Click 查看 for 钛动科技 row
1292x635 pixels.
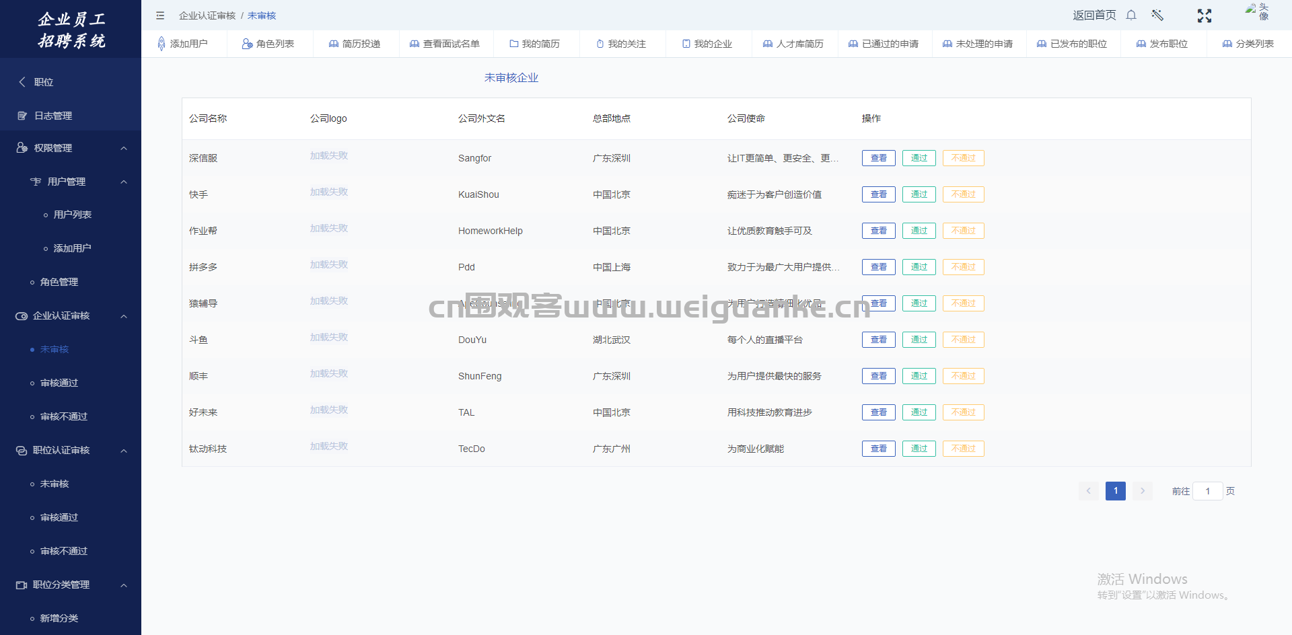click(x=879, y=449)
